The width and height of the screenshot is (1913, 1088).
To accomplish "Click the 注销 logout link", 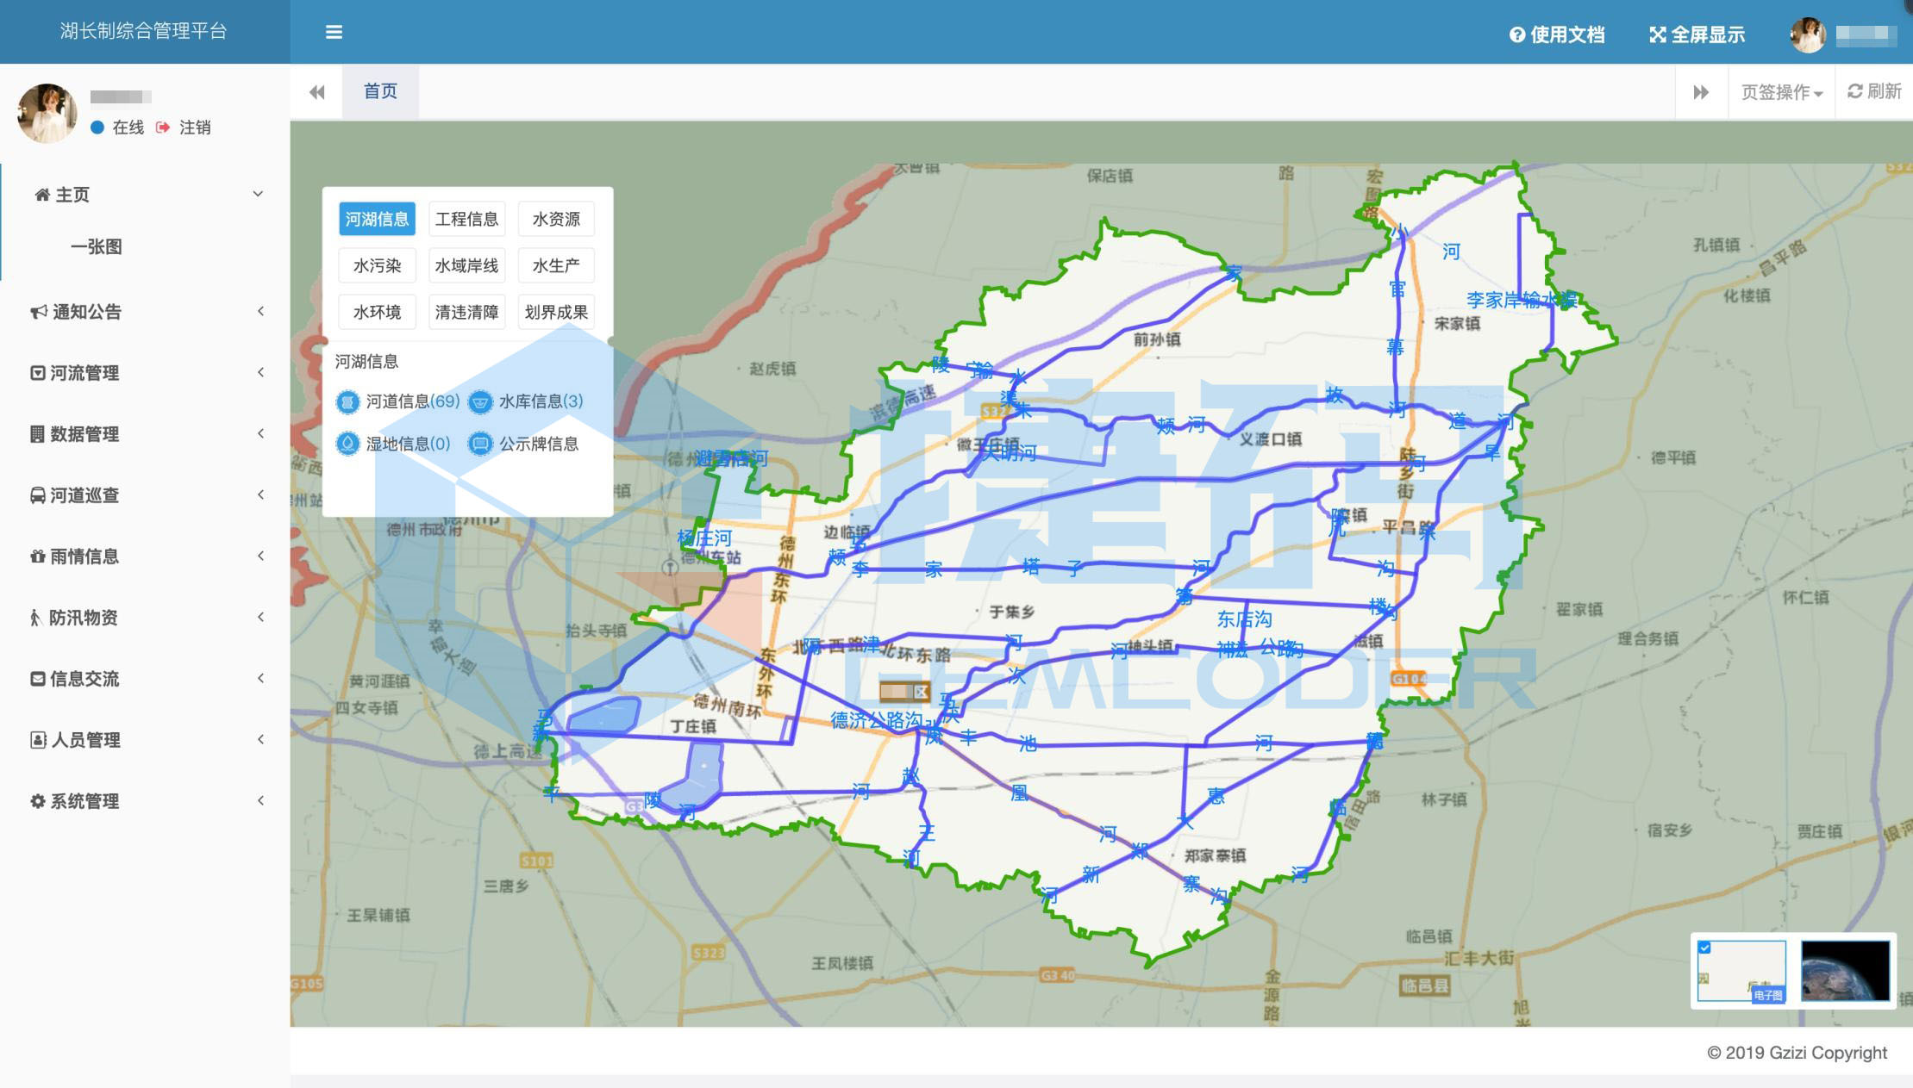I will click(x=194, y=127).
